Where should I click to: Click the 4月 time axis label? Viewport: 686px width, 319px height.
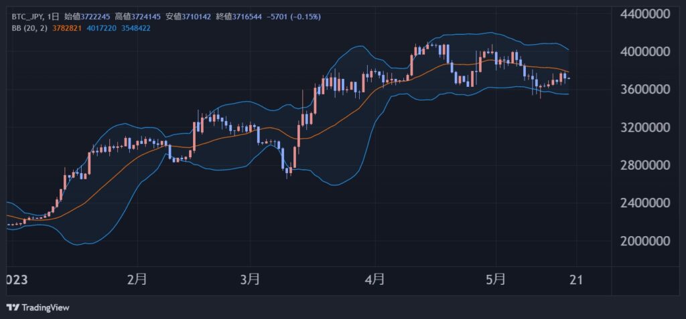pyautogui.click(x=375, y=280)
